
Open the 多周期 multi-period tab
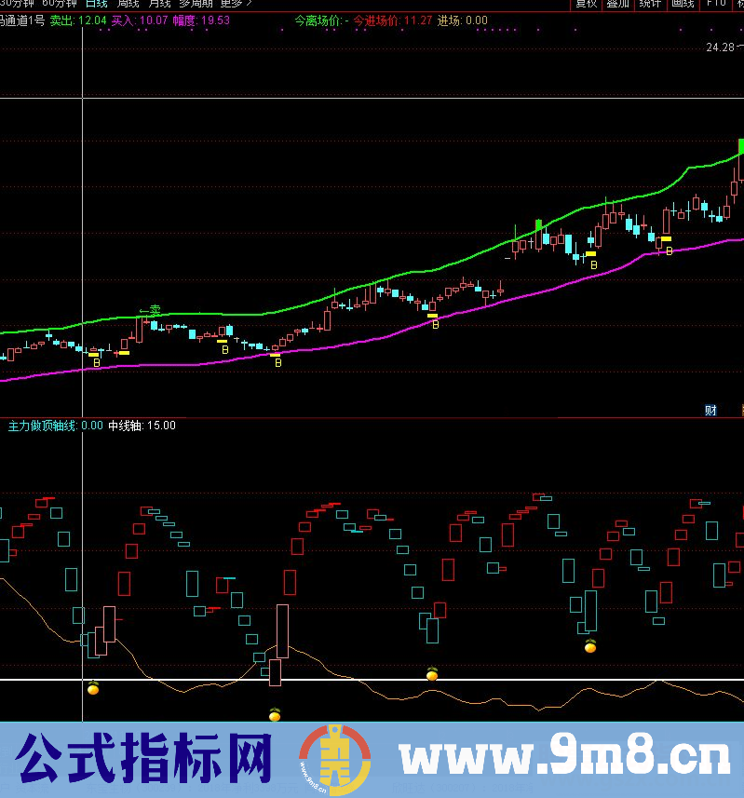(196, 4)
